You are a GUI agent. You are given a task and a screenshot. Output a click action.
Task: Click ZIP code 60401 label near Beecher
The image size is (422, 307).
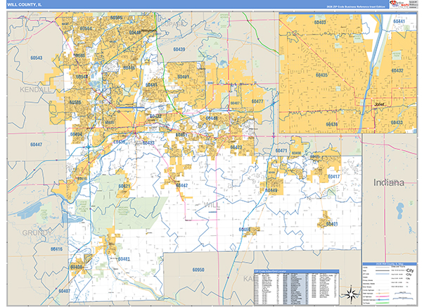[x=332, y=224]
